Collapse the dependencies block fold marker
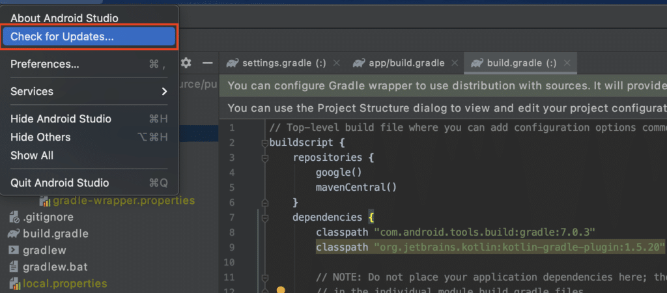This screenshot has height=293, width=667. [264, 218]
